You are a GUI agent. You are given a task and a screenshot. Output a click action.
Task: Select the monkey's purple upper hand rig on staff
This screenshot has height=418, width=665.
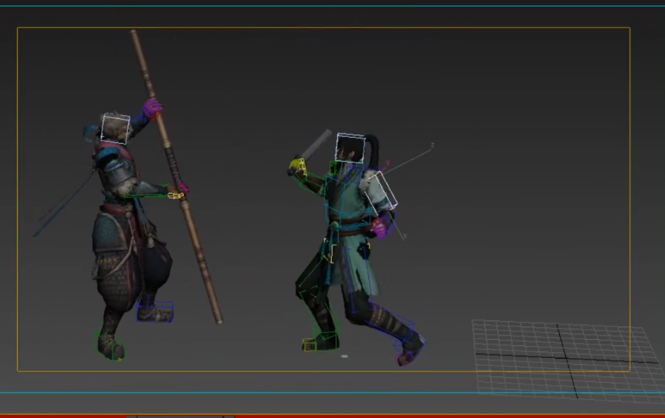tap(152, 108)
